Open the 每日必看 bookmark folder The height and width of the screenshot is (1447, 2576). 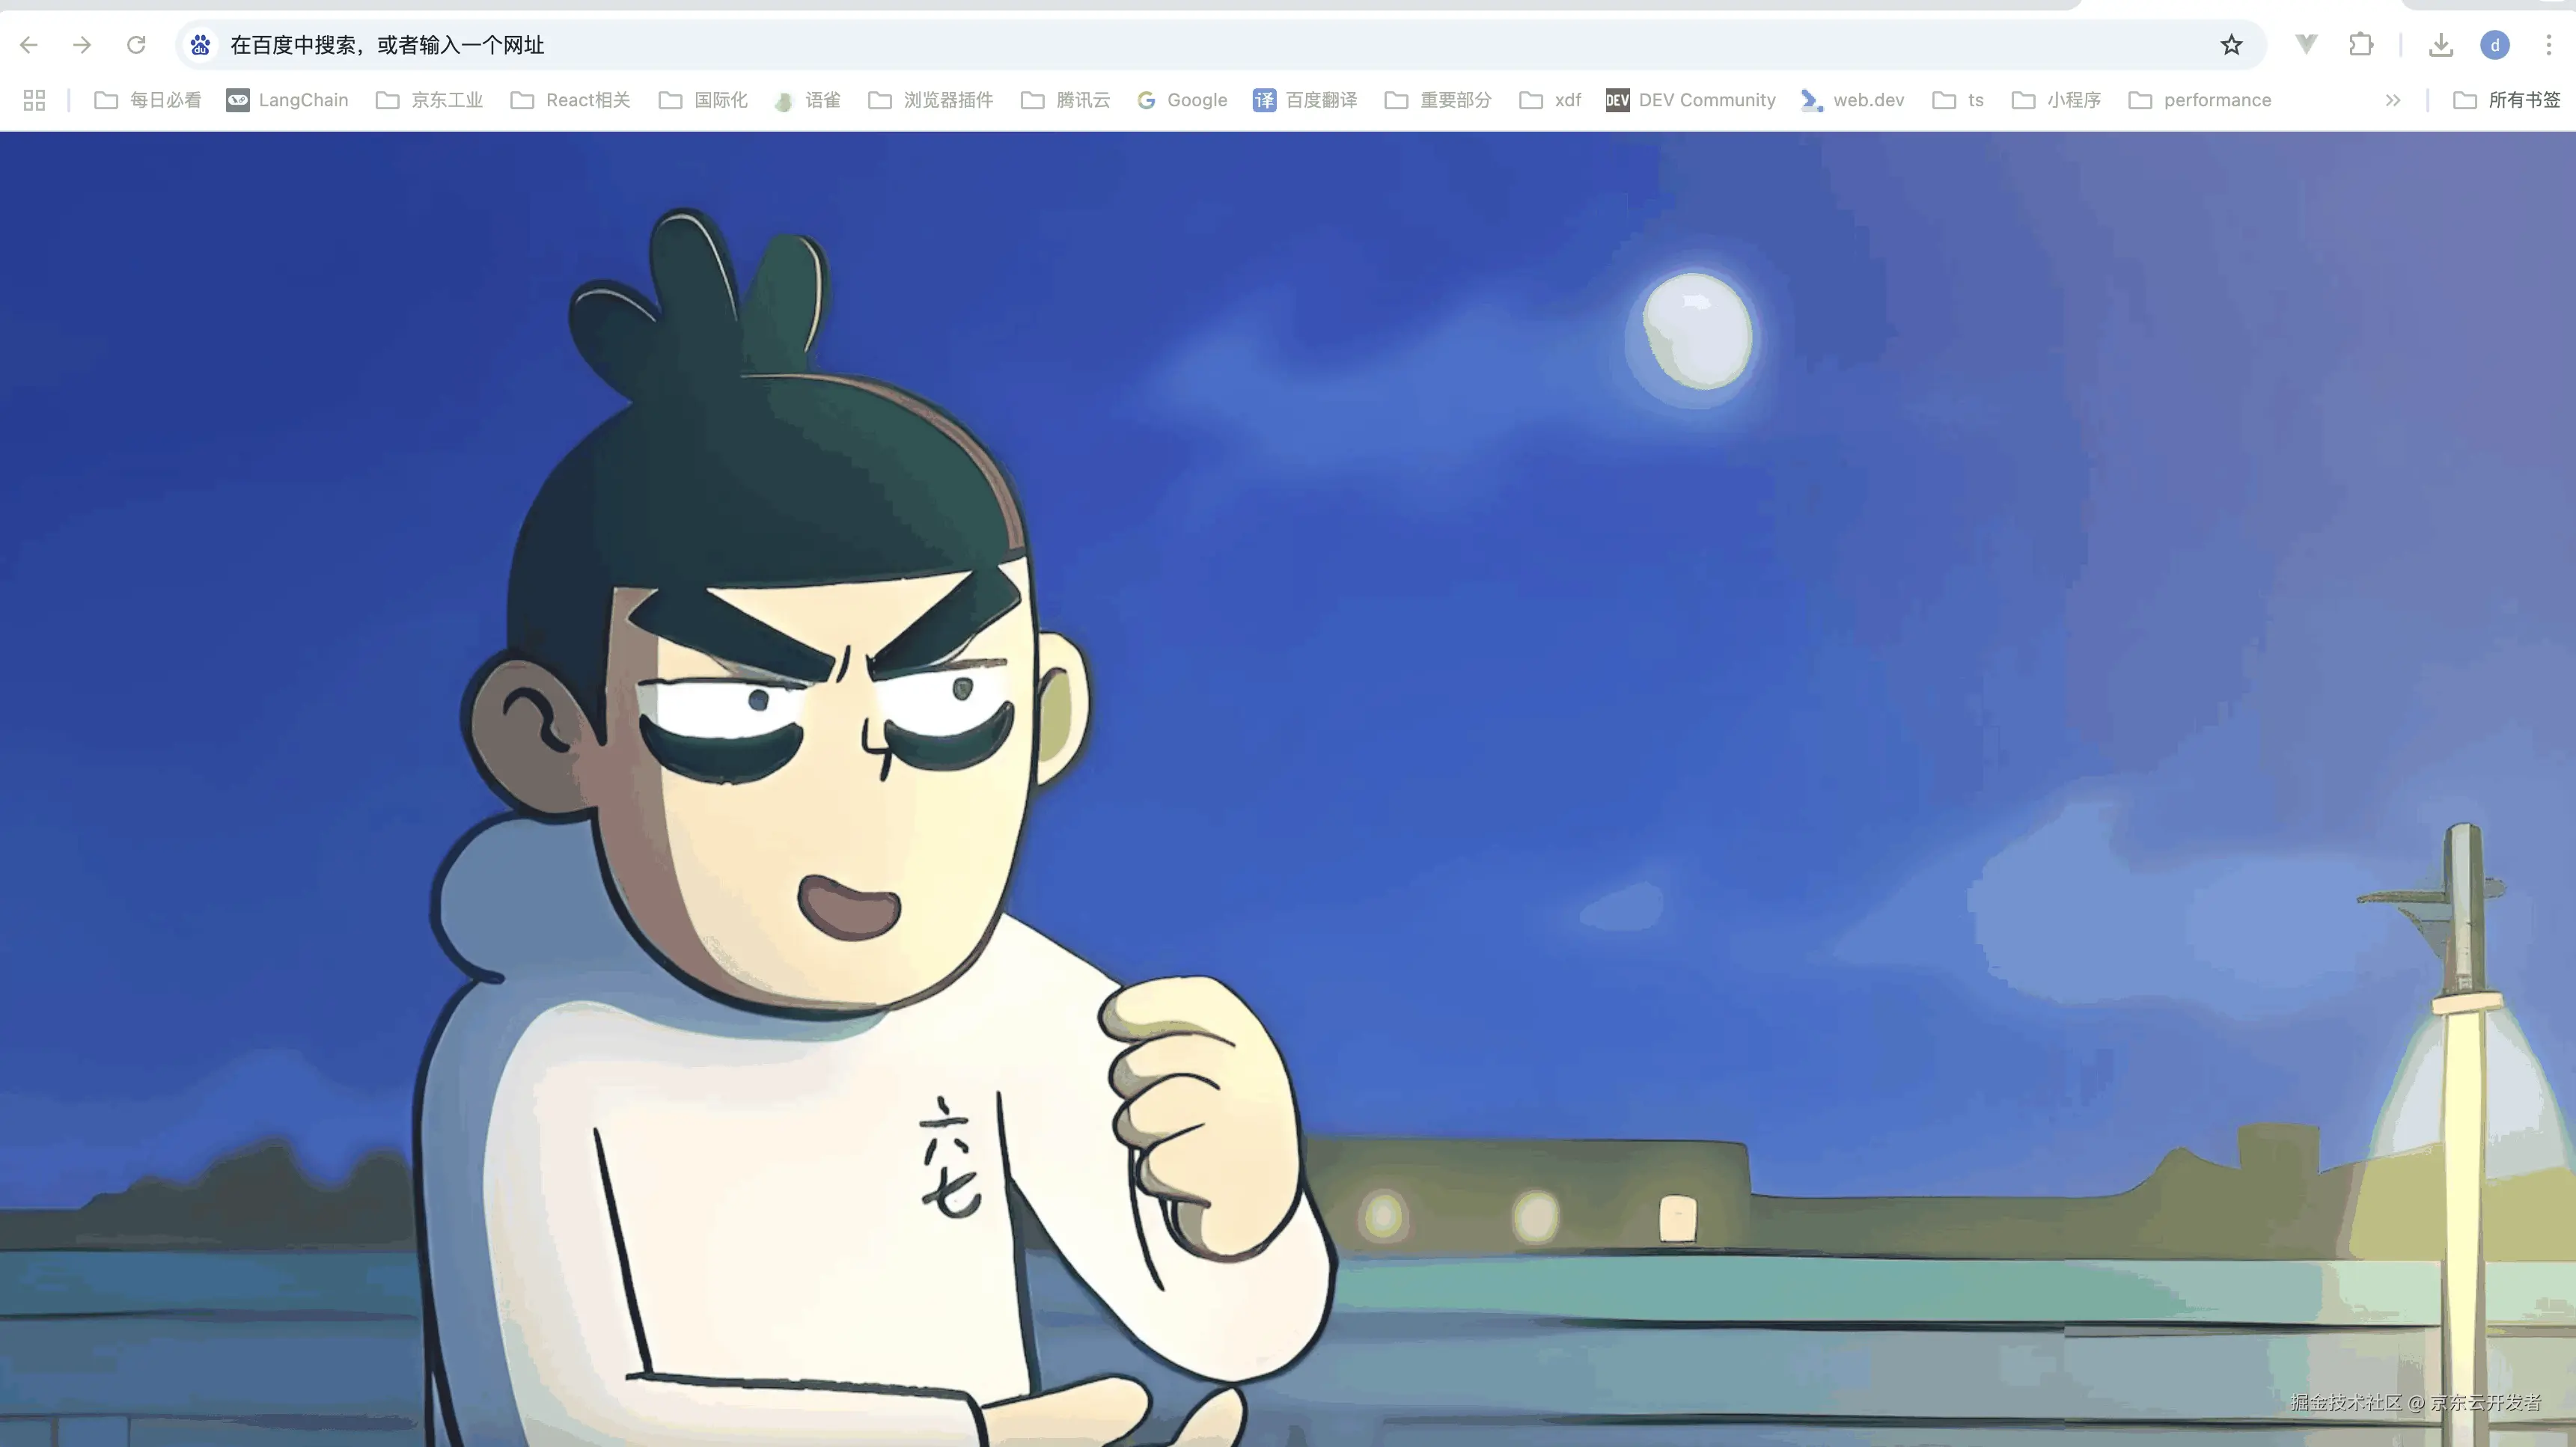coord(148,100)
